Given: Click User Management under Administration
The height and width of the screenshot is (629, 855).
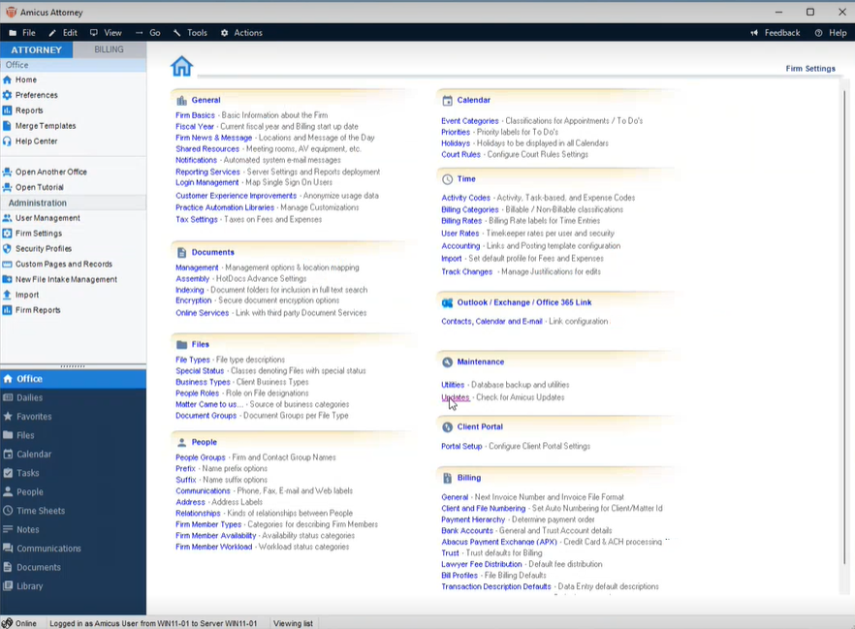Looking at the screenshot, I should click(x=47, y=218).
